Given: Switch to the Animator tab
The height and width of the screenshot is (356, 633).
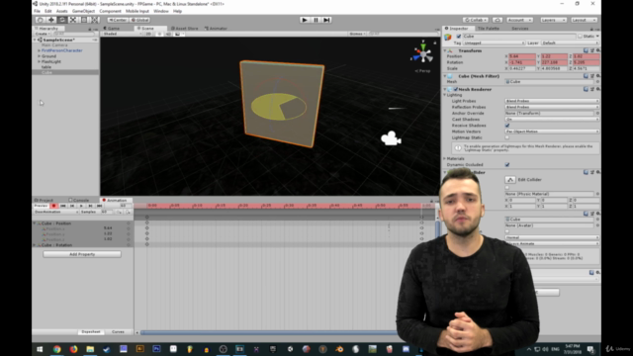Looking at the screenshot, I should 216,29.
